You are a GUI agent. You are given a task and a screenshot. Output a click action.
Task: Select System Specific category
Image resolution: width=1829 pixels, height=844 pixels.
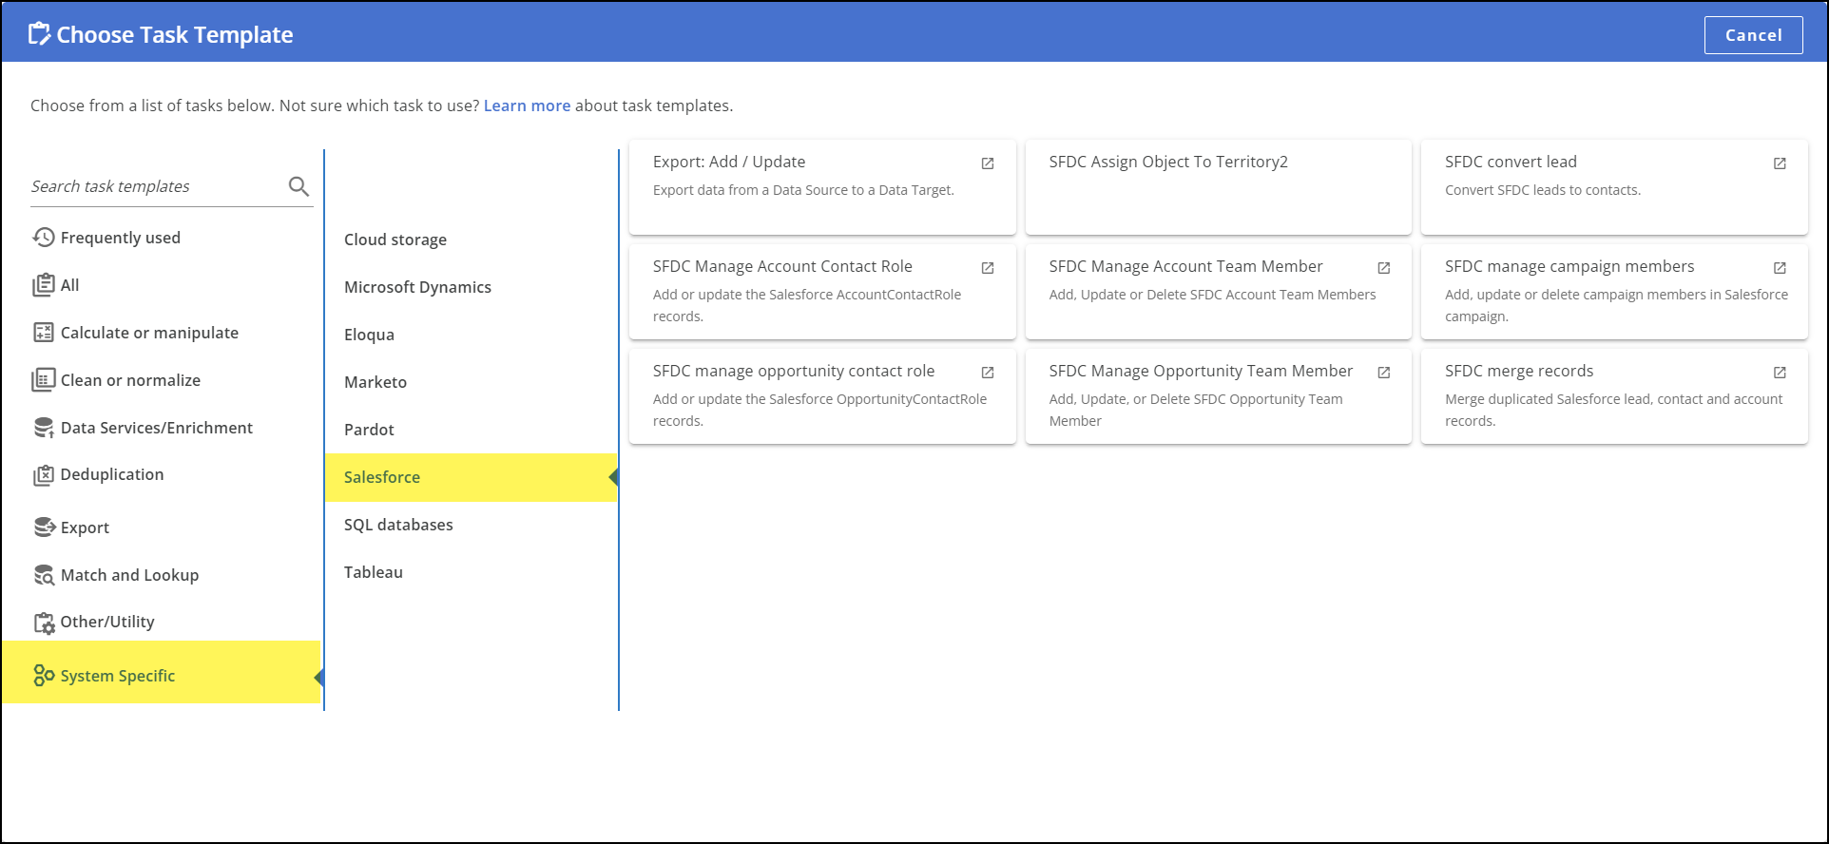(x=162, y=672)
